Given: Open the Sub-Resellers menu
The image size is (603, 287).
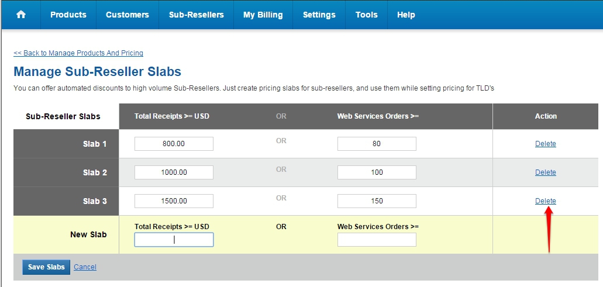Looking at the screenshot, I should [x=197, y=15].
